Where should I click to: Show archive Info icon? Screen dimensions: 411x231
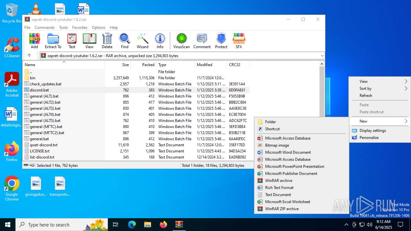pyautogui.click(x=160, y=41)
